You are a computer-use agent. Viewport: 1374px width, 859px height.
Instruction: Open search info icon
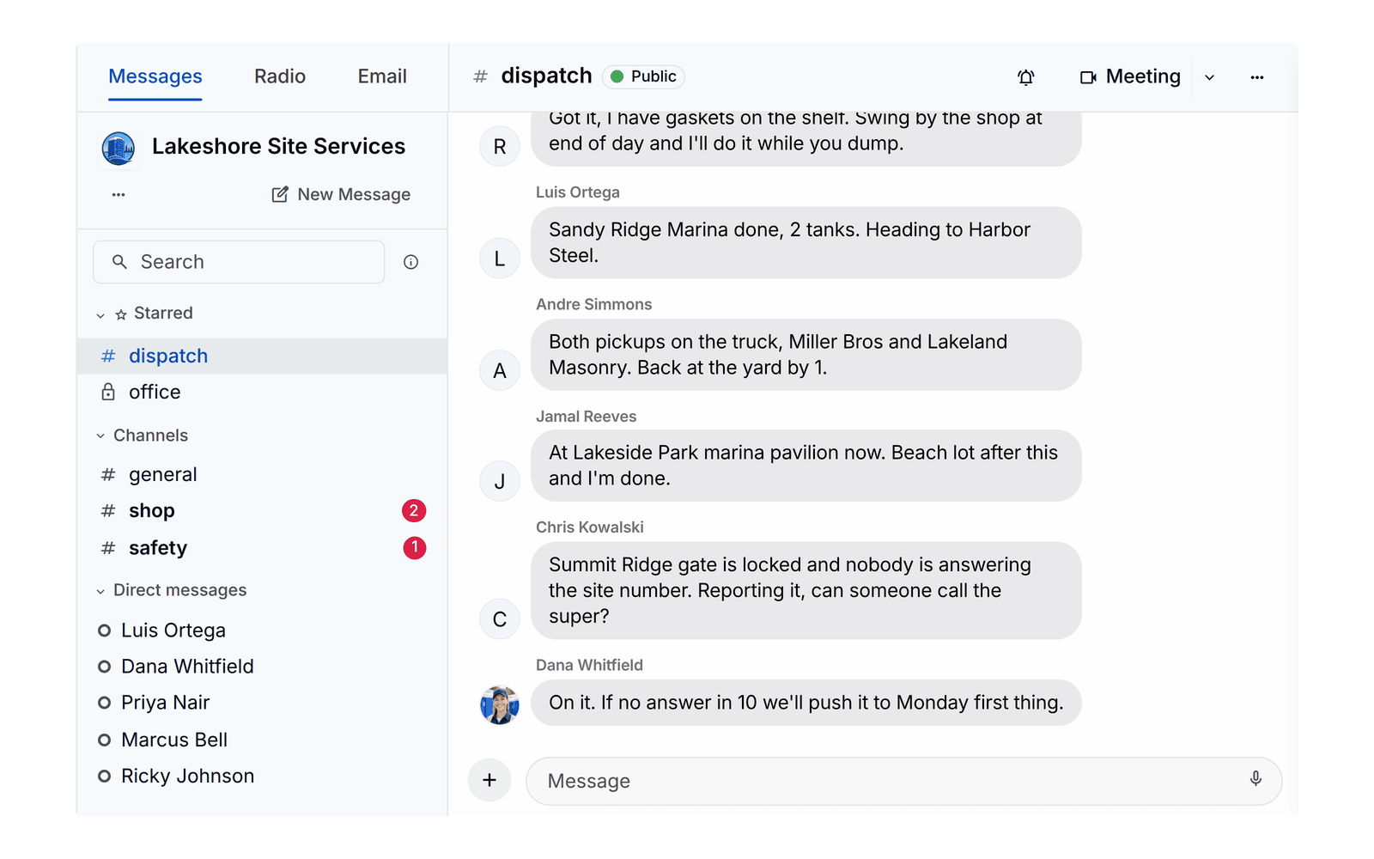point(411,262)
